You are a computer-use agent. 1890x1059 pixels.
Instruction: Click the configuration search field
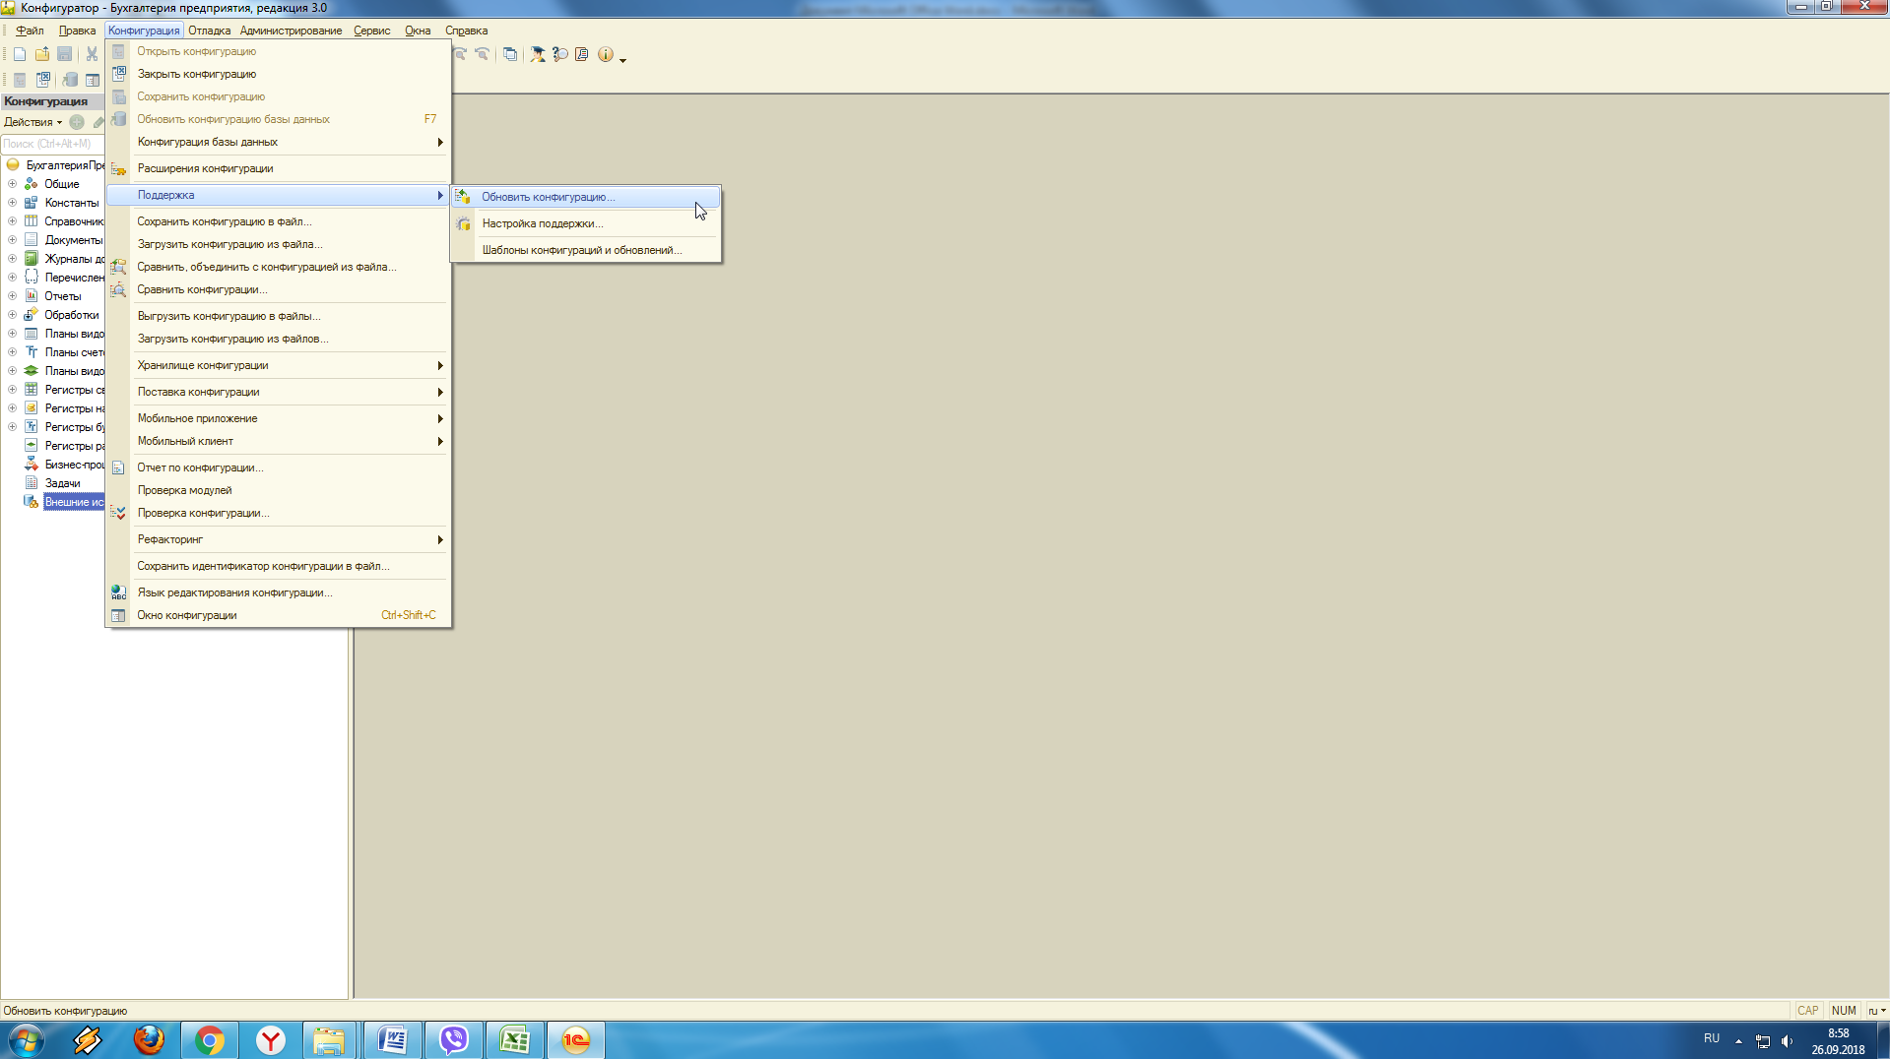click(52, 144)
